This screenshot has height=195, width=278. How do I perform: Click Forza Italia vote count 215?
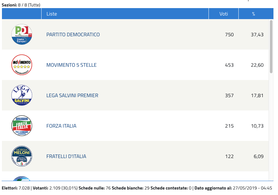coord(229,126)
